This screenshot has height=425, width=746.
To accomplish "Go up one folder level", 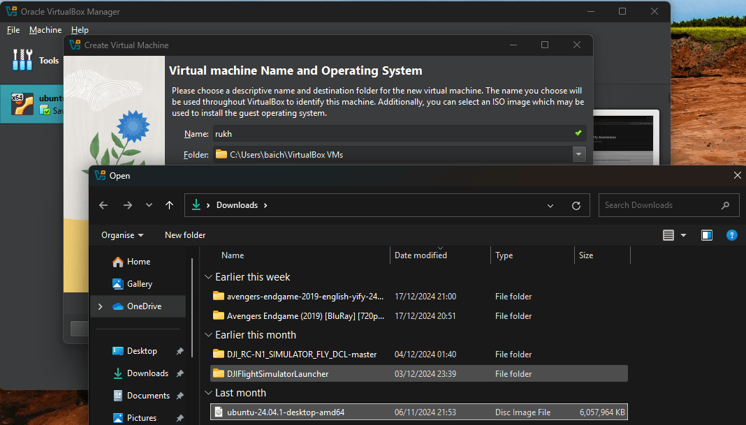I will (169, 205).
